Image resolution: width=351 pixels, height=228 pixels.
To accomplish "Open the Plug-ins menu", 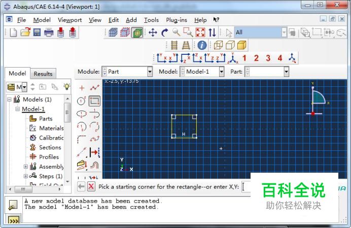I will [x=177, y=20].
